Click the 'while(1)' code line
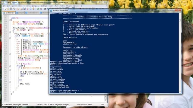 [x=14, y=18]
